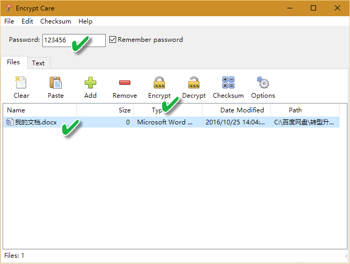Click the Decrypt open padlock icon
Screen dimensions: 350x264
pyautogui.click(x=194, y=82)
